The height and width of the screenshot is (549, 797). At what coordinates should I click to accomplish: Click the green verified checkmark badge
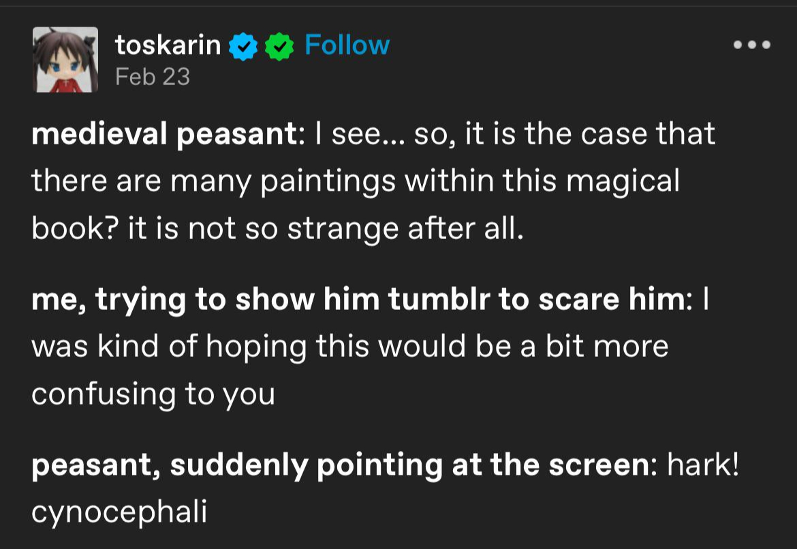pyautogui.click(x=279, y=47)
